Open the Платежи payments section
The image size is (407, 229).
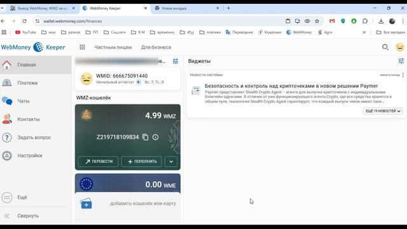[x=36, y=83]
